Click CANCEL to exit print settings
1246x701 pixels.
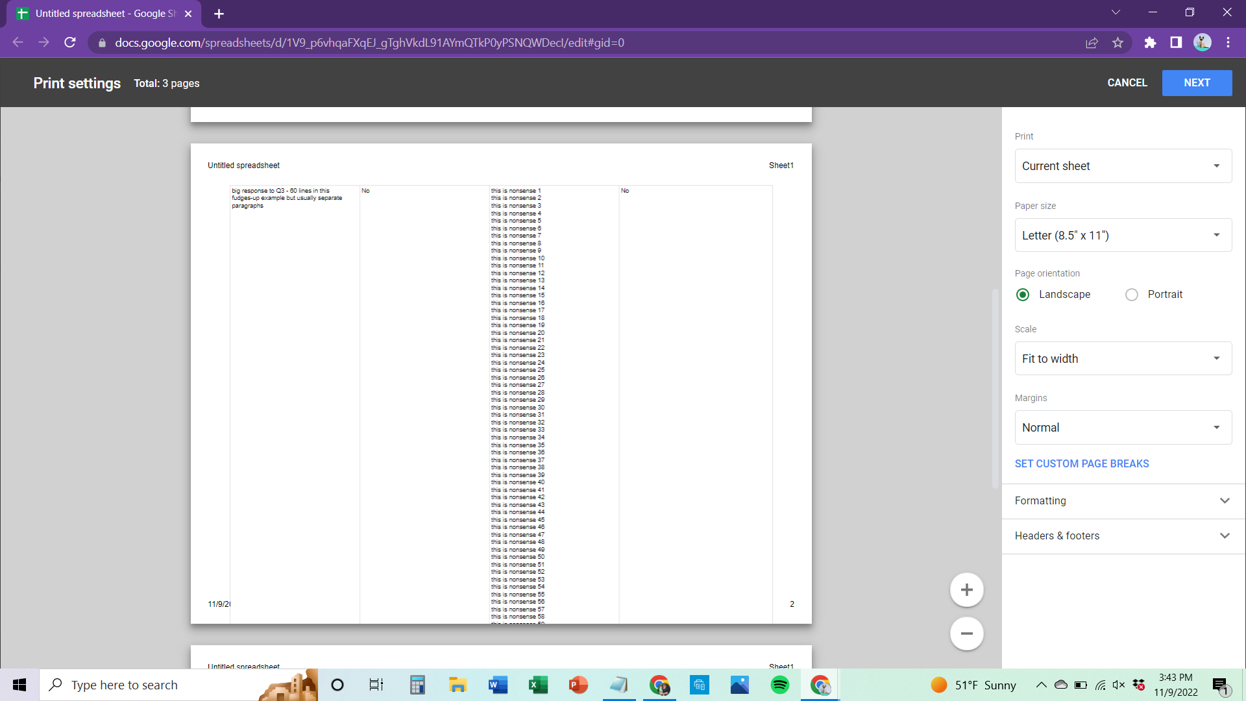(1126, 82)
